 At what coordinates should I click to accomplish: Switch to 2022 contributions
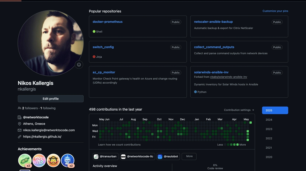[269, 138]
